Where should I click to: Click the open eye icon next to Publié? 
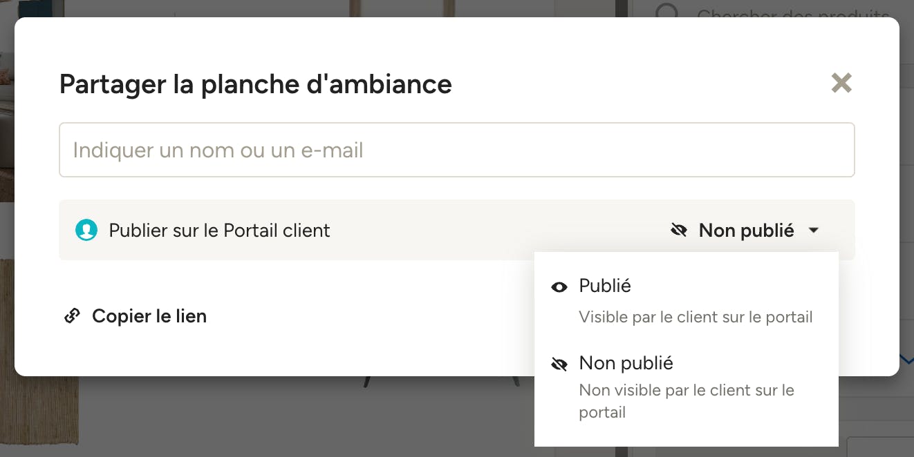point(559,287)
